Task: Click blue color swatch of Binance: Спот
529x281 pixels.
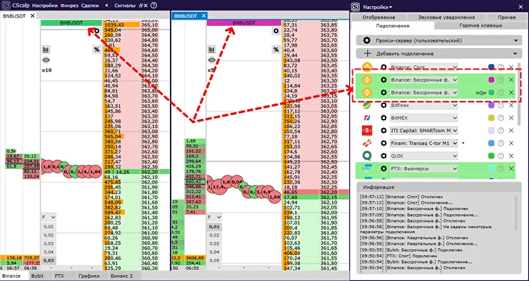Action: click(491, 67)
